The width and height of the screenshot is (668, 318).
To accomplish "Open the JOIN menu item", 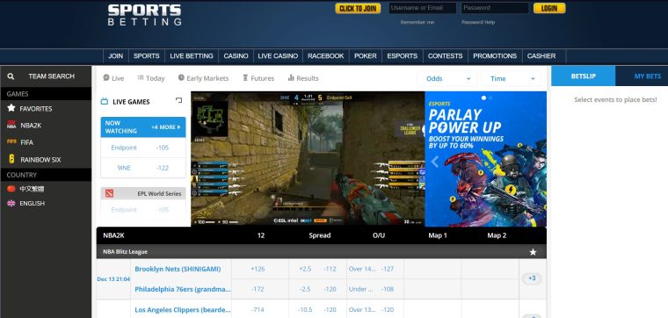I will pyautogui.click(x=115, y=56).
